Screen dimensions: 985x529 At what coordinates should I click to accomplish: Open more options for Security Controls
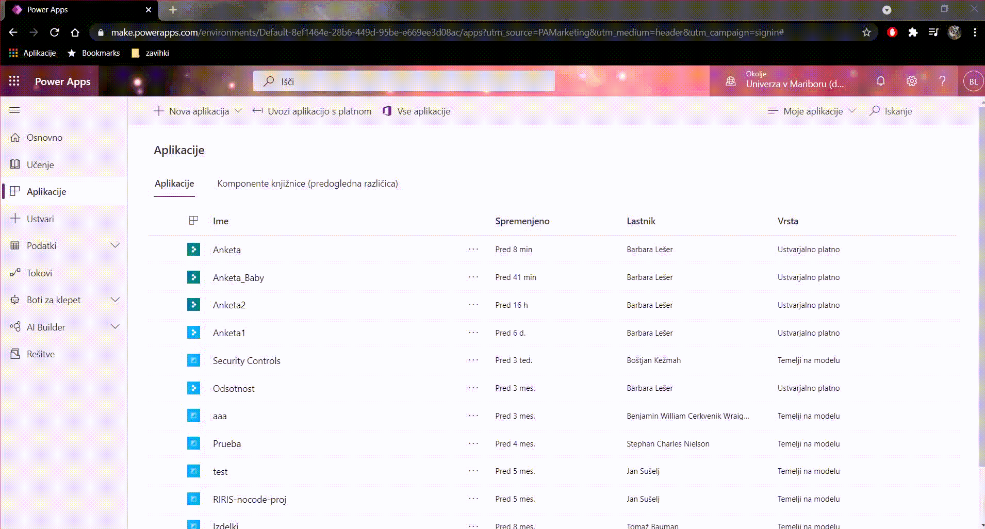click(x=473, y=360)
